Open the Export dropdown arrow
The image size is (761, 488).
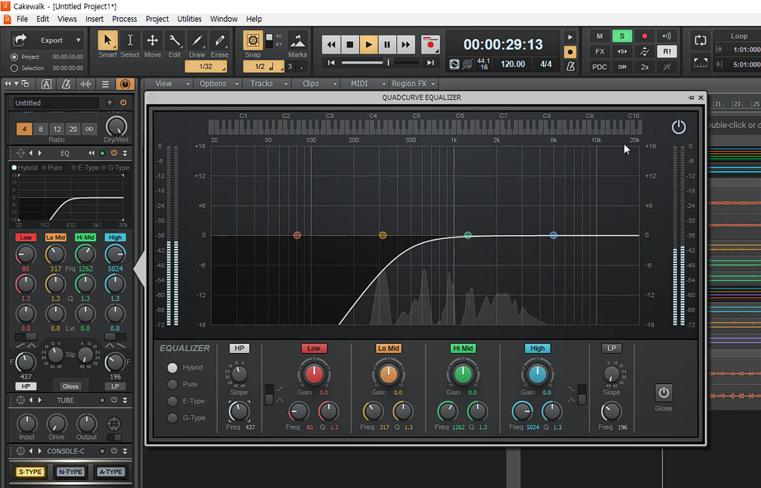78,40
